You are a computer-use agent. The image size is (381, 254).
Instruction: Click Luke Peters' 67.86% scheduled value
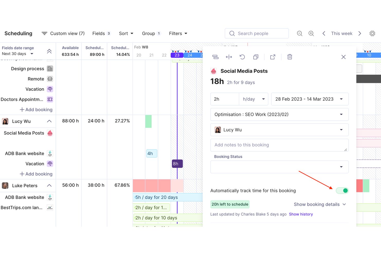122,185
